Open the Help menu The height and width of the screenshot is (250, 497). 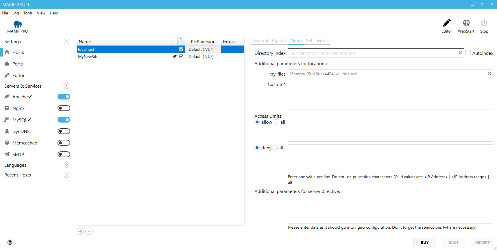54,13
